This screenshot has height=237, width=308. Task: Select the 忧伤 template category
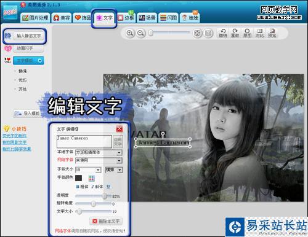click(x=23, y=80)
